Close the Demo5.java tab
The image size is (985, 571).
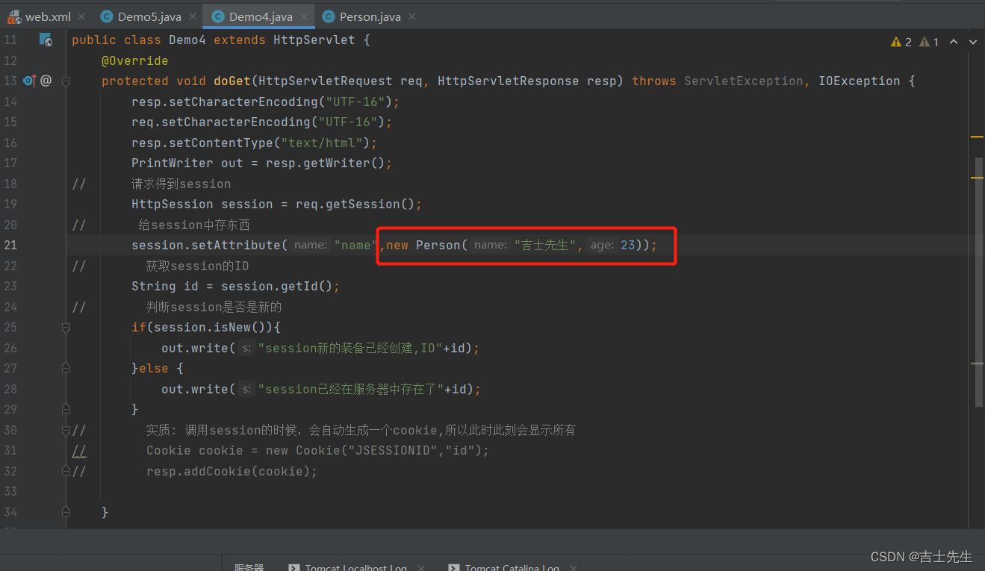coord(191,16)
